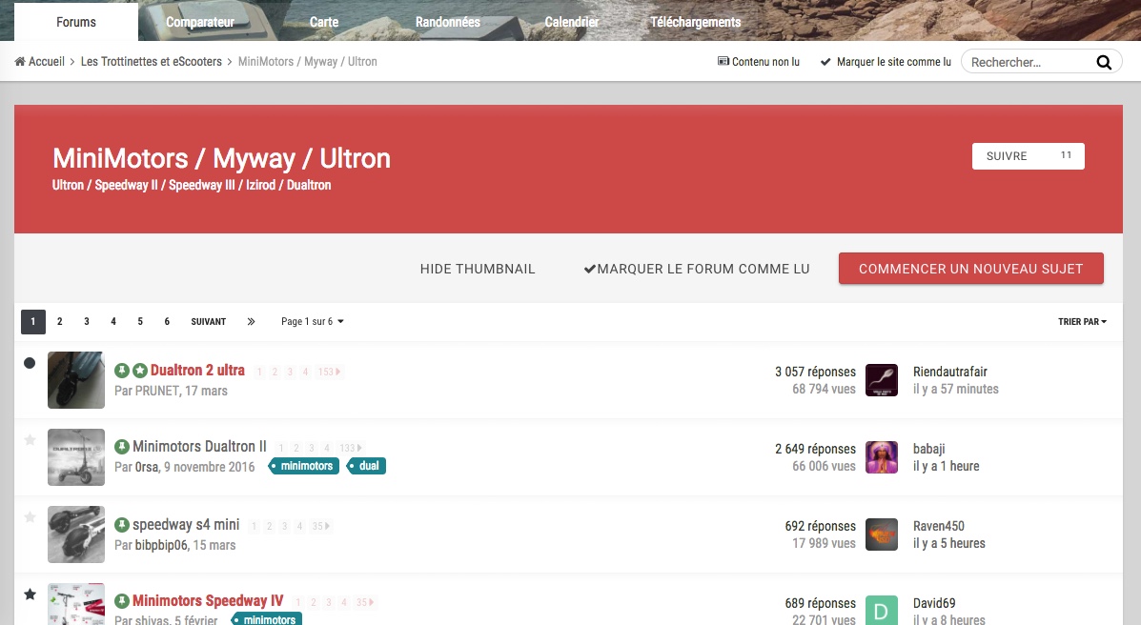Image resolution: width=1141 pixels, height=625 pixels.
Task: Jump to page 133 of Minimotors Dualtron II
Action: (x=351, y=448)
